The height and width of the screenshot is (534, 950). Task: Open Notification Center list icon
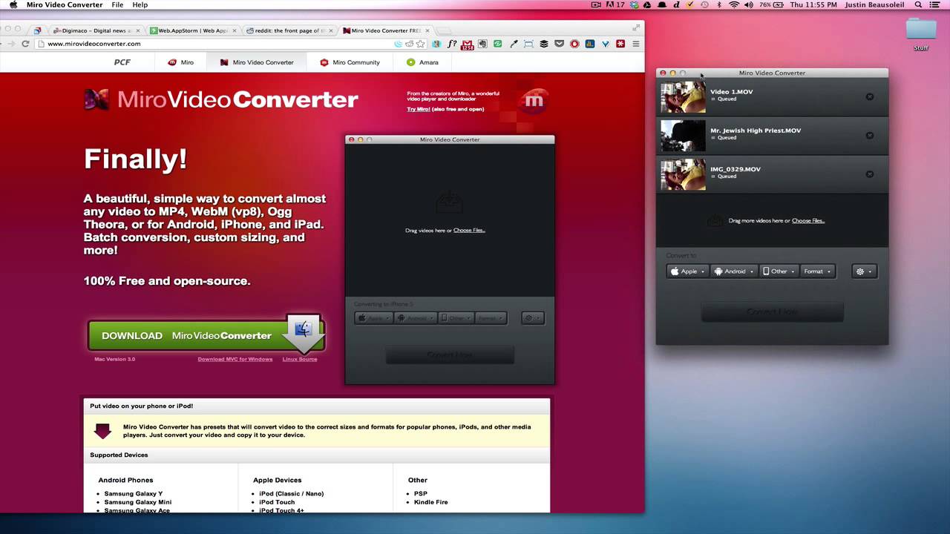[935, 4]
